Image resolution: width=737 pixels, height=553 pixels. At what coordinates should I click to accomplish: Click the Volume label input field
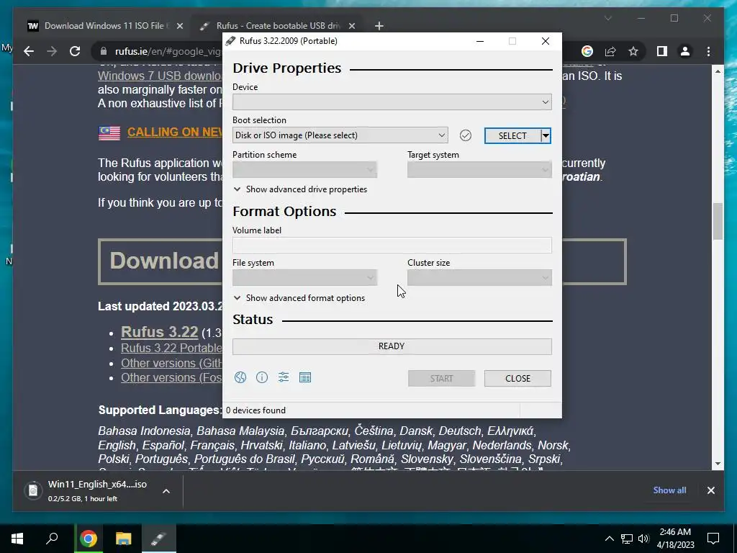click(392, 245)
